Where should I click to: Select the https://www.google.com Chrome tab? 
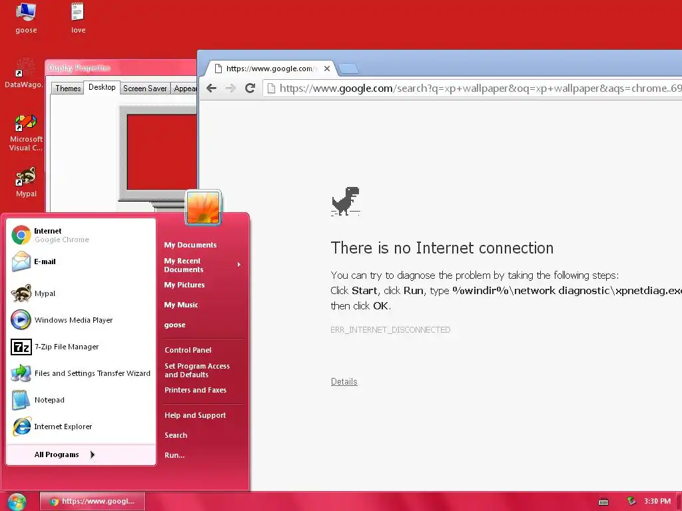[x=271, y=69]
